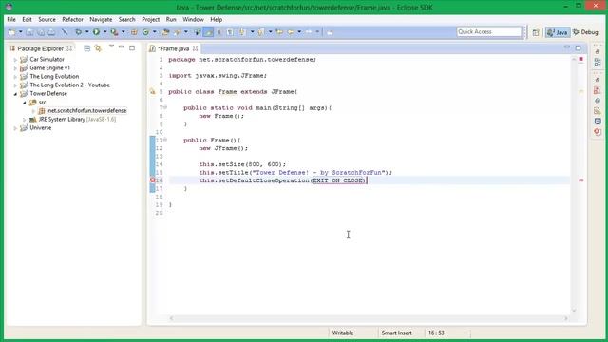Open Package Explorer view menu triangle
This screenshot has height=342, width=608.
[x=111, y=47]
